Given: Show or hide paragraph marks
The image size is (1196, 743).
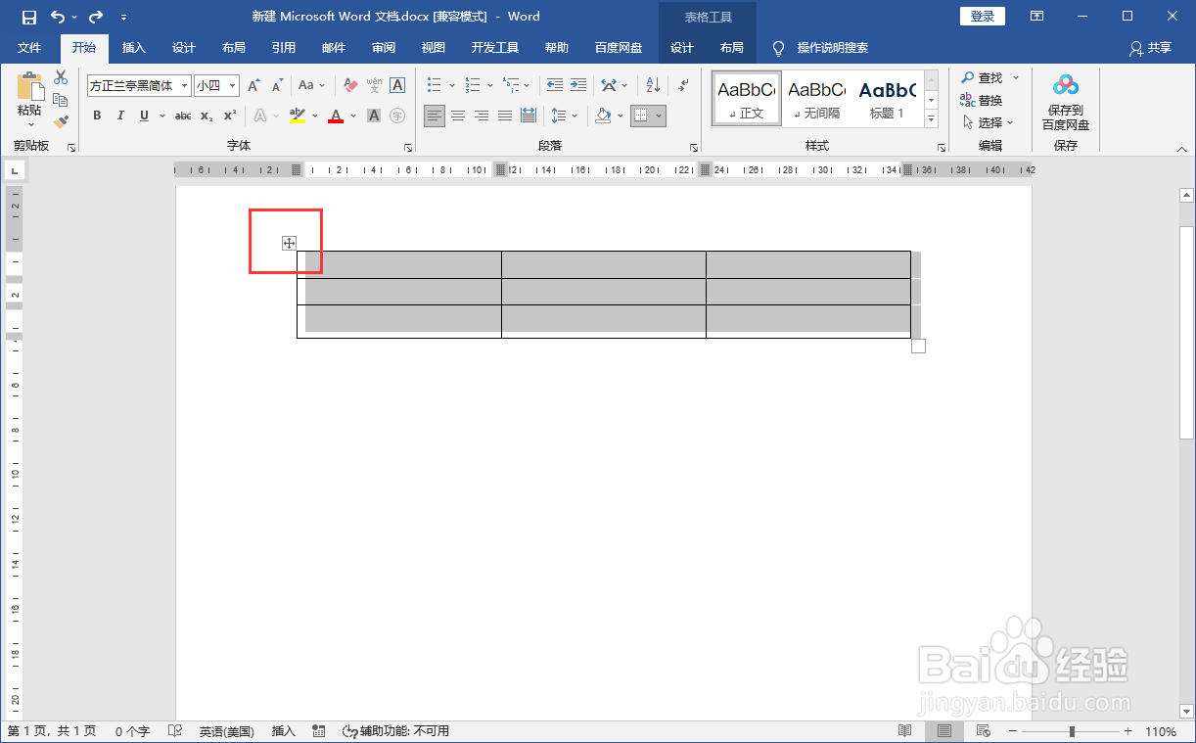Looking at the screenshot, I should [683, 86].
